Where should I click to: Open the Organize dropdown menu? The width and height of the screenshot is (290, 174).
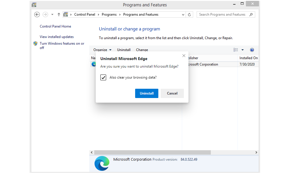click(x=102, y=50)
